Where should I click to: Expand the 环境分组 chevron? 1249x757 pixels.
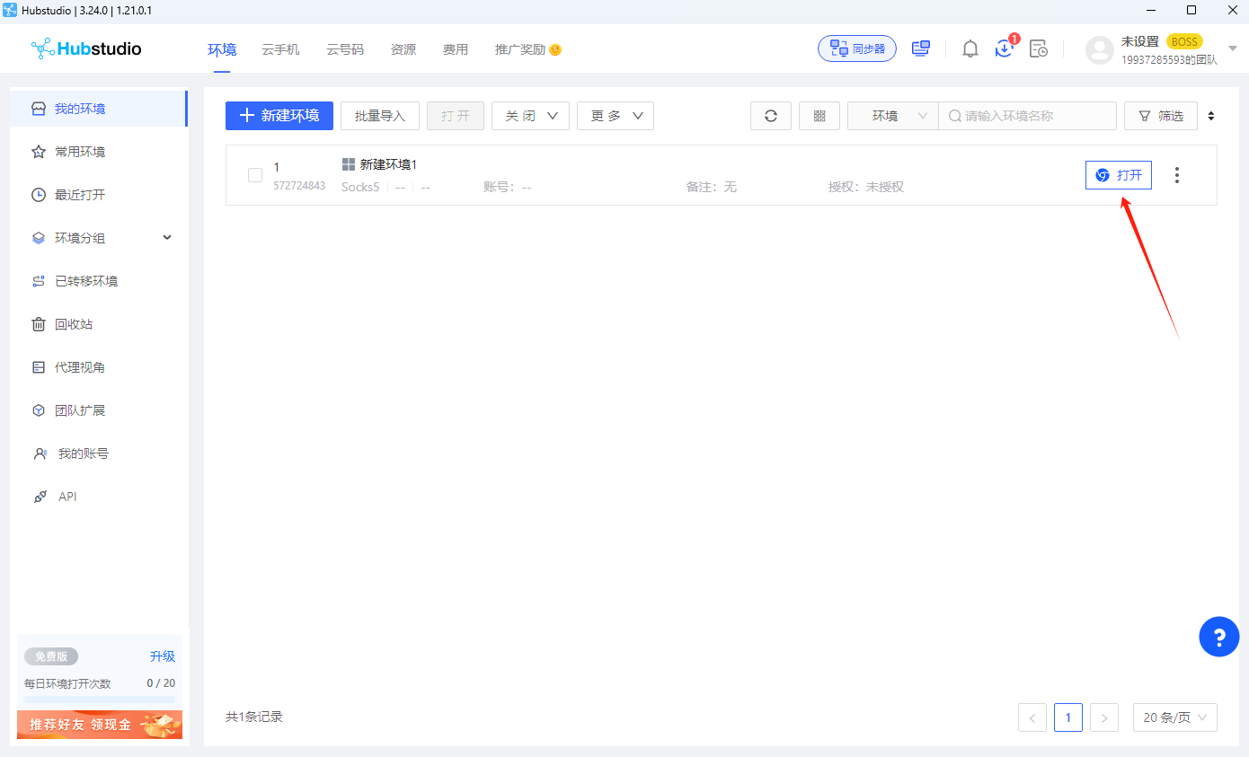166,237
